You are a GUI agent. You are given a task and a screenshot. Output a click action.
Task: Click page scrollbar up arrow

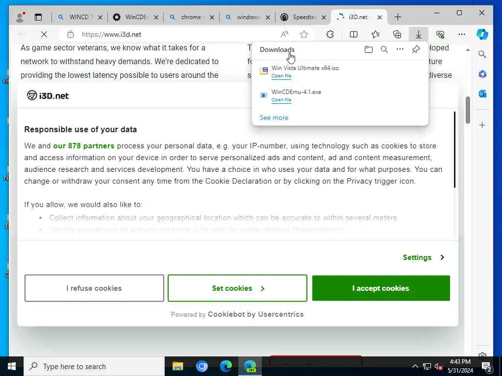(468, 50)
